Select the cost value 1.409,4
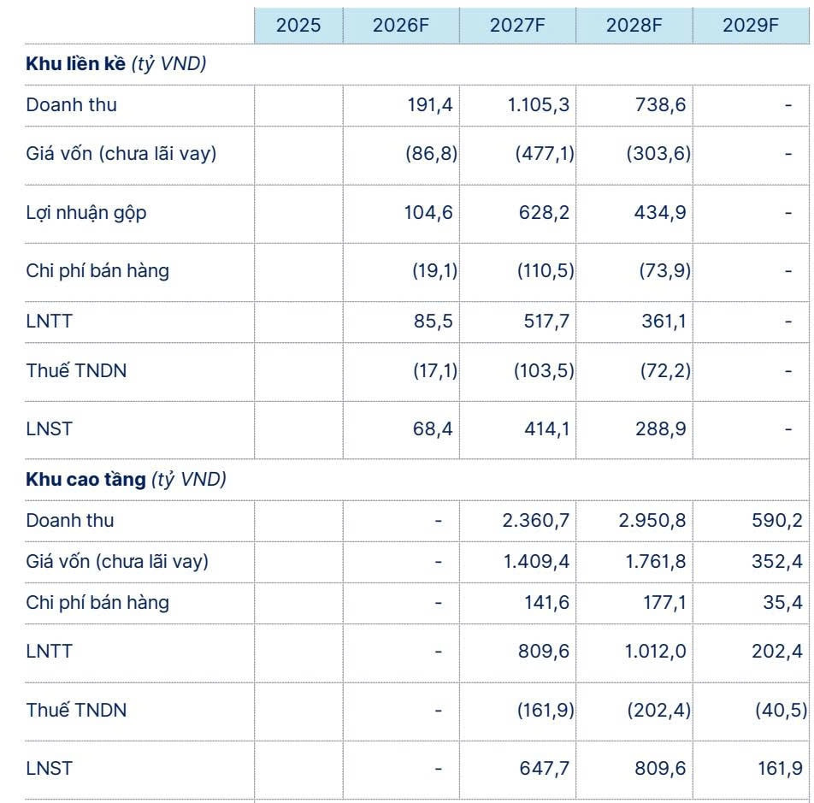This screenshot has height=803, width=814. (536, 562)
